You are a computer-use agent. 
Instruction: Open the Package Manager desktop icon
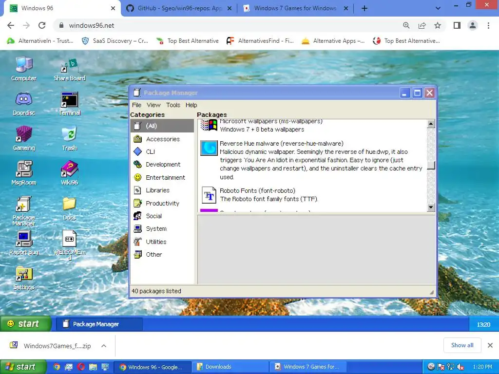tap(24, 211)
